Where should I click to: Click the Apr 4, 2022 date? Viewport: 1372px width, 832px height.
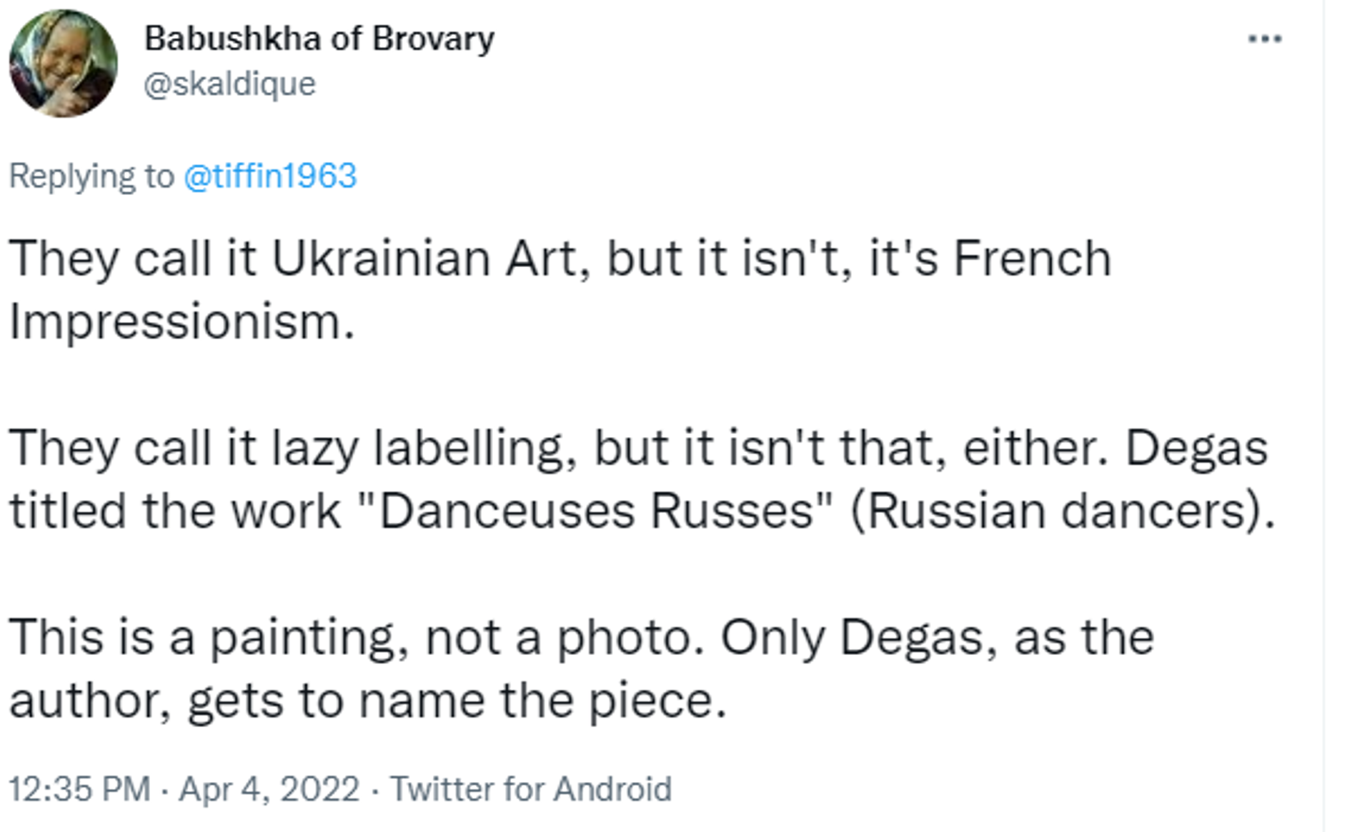click(269, 789)
